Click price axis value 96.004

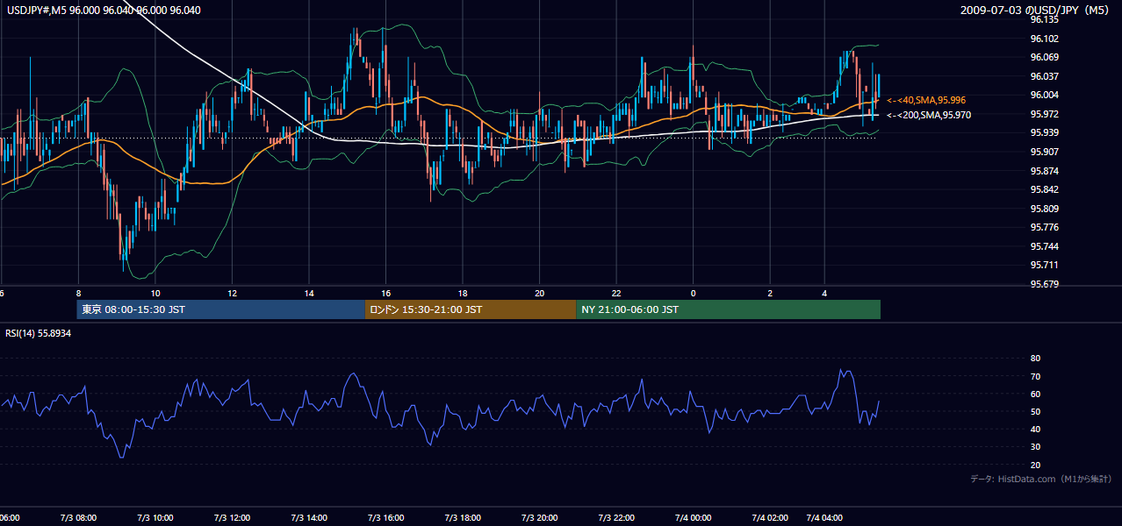(x=1043, y=95)
